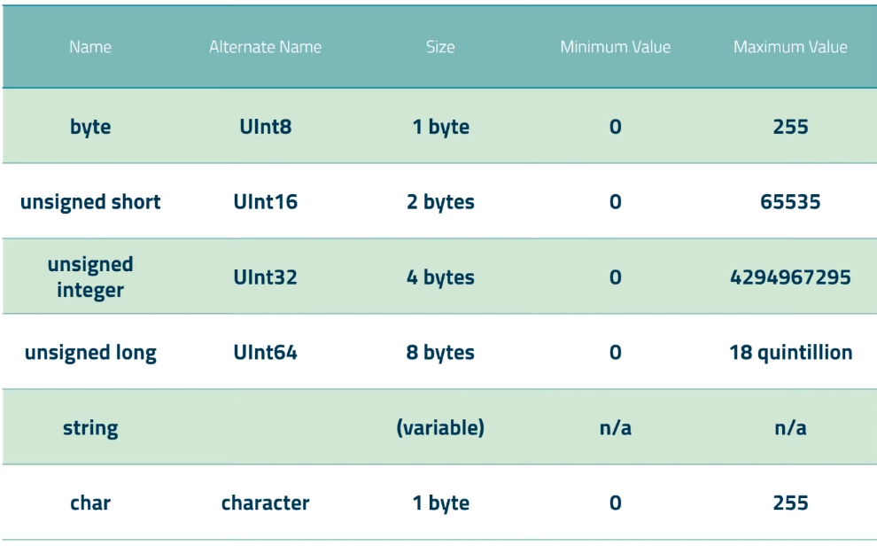Screen dimensions: 877x546
Task: Click the variable size cell for string
Action: (440, 426)
